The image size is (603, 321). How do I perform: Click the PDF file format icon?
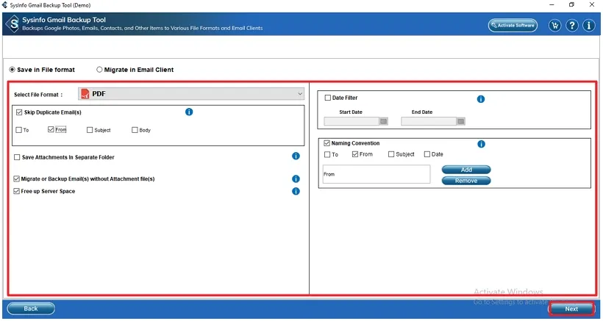click(x=85, y=94)
